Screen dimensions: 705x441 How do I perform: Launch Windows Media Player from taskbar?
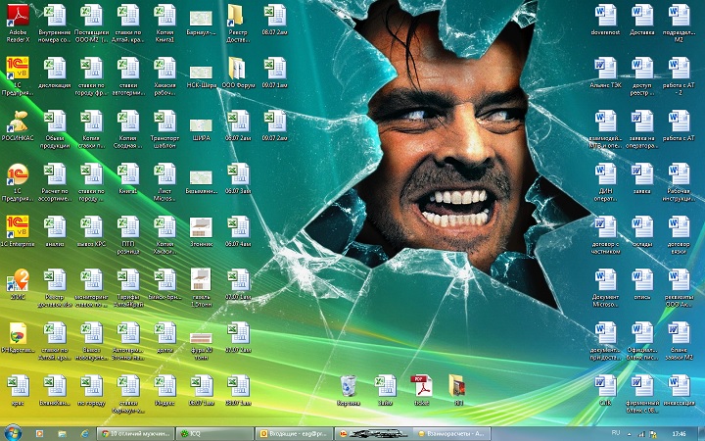[37, 434]
